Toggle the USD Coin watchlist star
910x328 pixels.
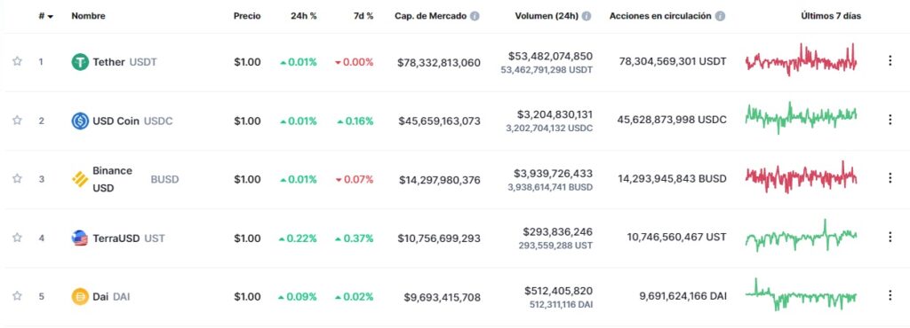18,121
